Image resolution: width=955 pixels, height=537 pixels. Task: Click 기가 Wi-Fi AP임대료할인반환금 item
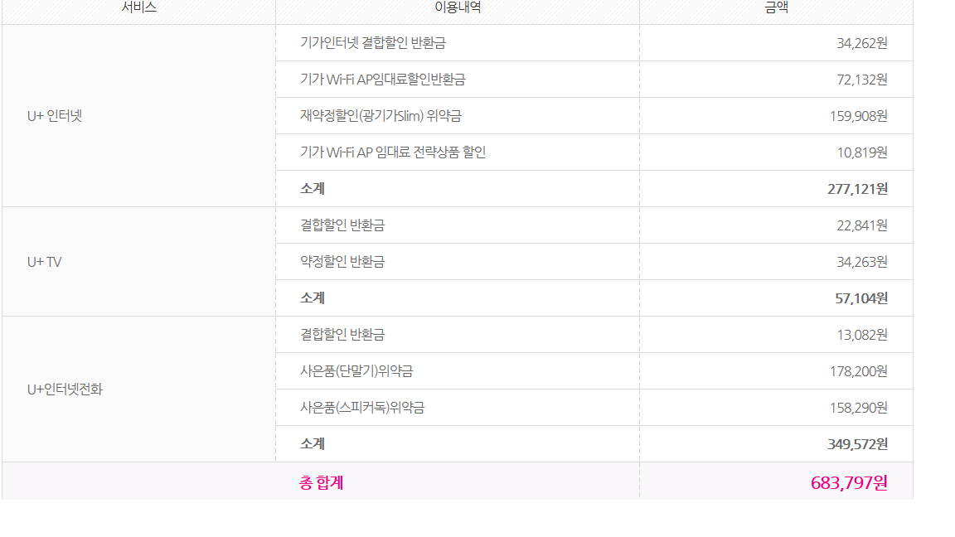pos(383,80)
